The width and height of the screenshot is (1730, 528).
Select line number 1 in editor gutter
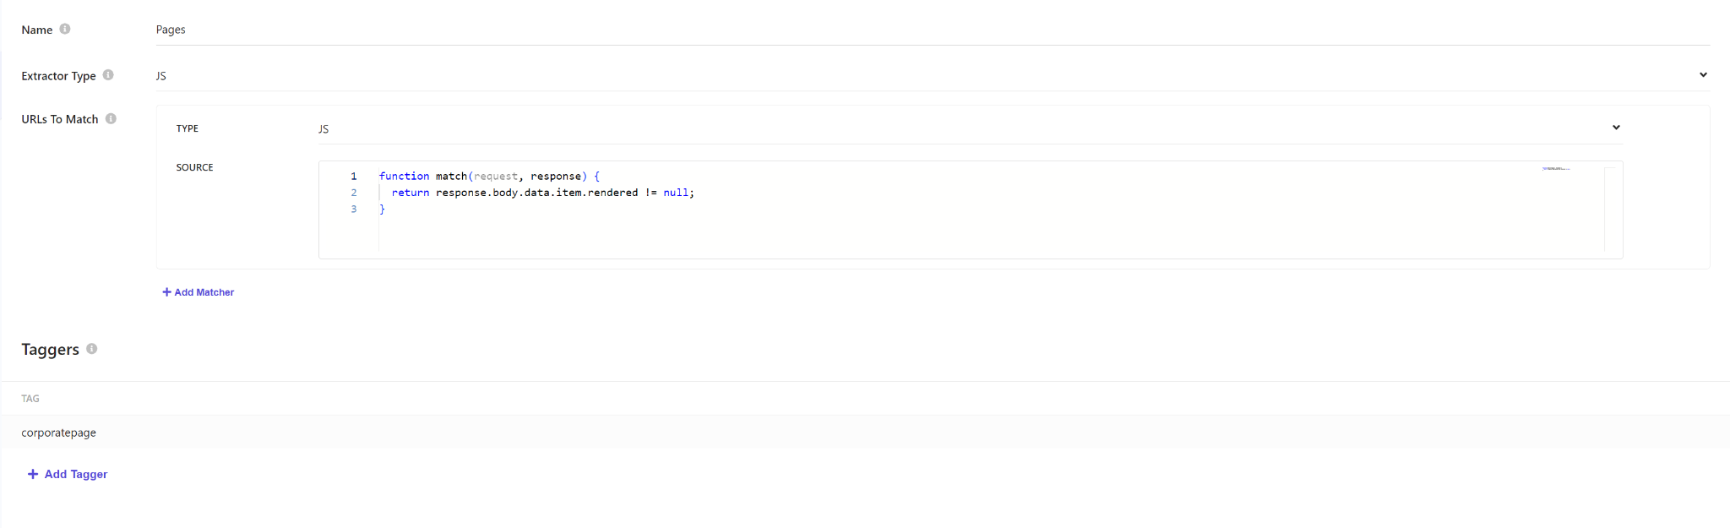(x=354, y=177)
